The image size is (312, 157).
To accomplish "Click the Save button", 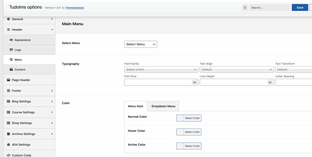I will 300,8.
